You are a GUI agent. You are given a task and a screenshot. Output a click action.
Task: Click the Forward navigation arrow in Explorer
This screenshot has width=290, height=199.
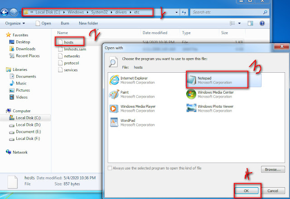[x=14, y=12]
